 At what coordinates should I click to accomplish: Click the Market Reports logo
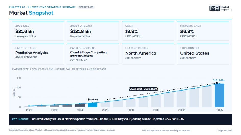[x=221, y=8]
